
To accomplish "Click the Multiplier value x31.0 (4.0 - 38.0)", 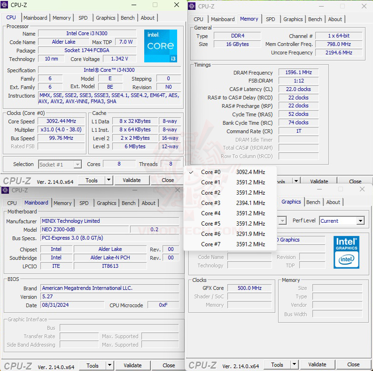I will coord(61,129).
